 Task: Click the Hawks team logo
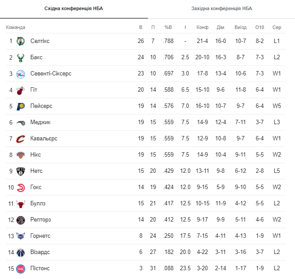tap(21, 187)
